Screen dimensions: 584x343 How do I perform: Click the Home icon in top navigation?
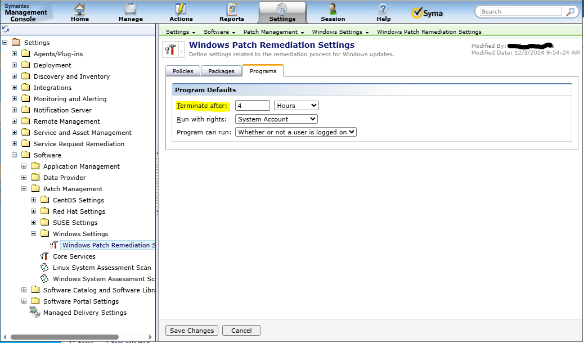click(x=80, y=10)
